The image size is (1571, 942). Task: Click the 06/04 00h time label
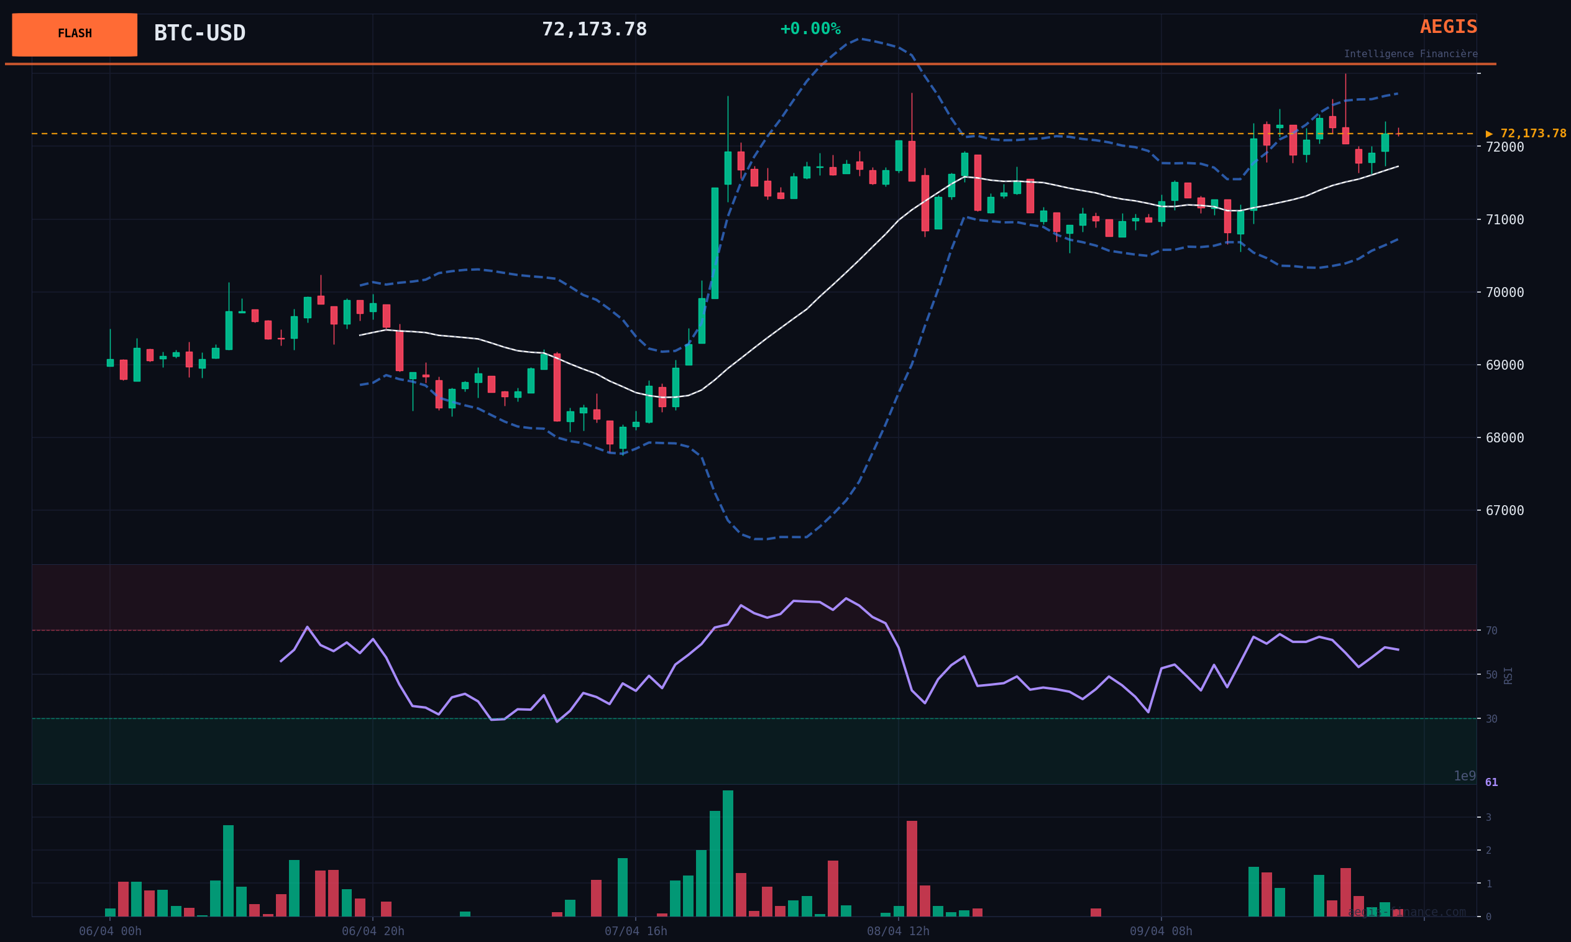click(110, 931)
